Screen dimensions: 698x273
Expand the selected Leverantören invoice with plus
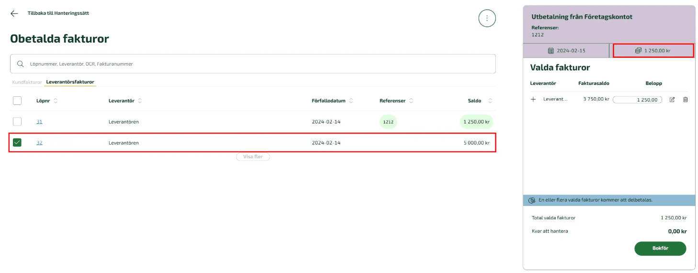tap(533, 100)
